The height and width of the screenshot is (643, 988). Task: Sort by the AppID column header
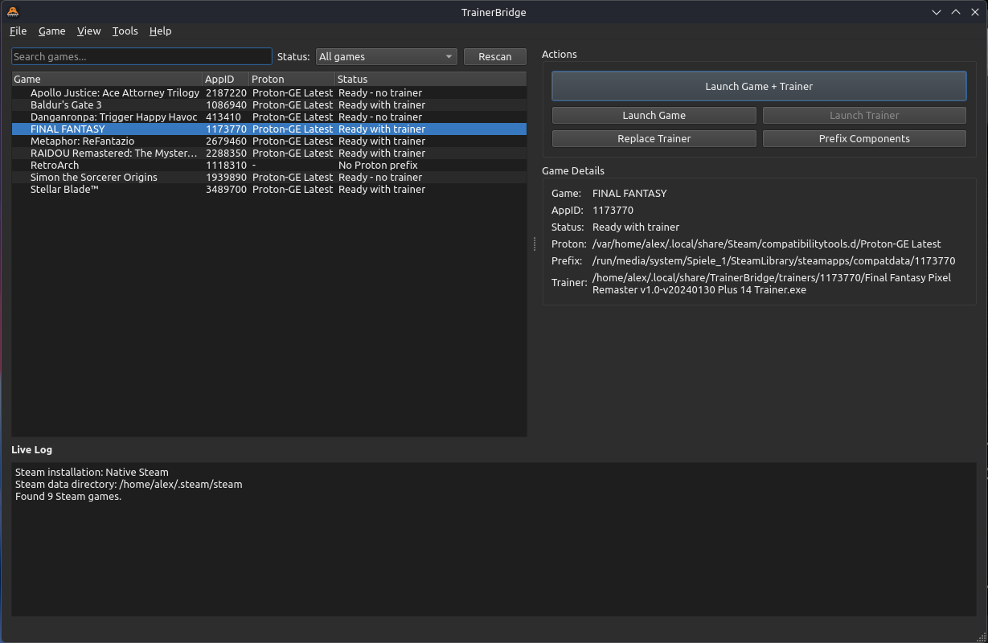(226, 79)
